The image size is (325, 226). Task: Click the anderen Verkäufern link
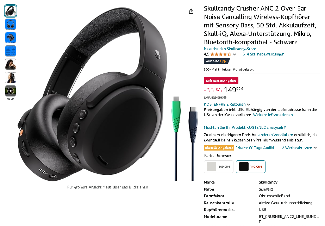point(276,135)
